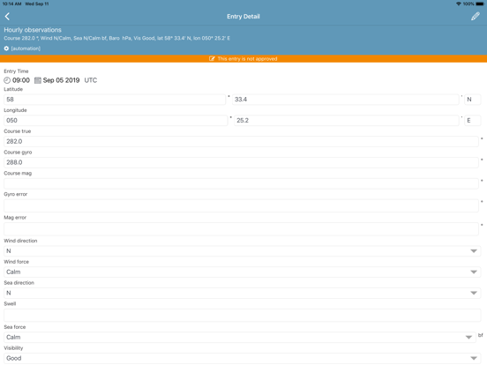
Task: Tap the pencil edit icon
Action: (x=476, y=17)
